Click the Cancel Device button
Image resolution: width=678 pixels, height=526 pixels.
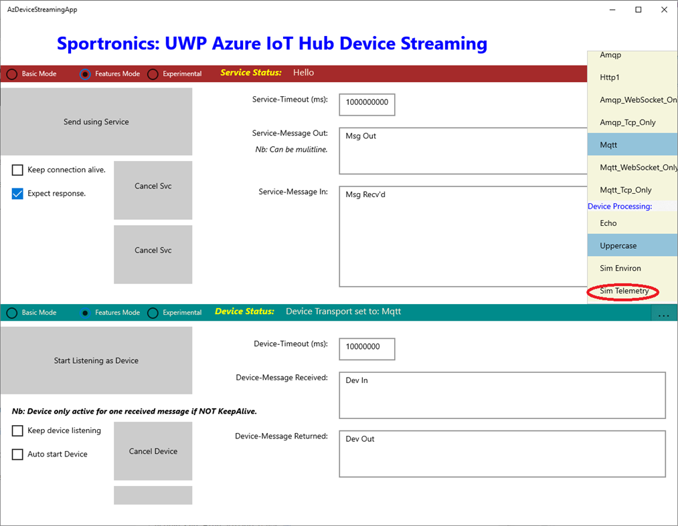[153, 451]
